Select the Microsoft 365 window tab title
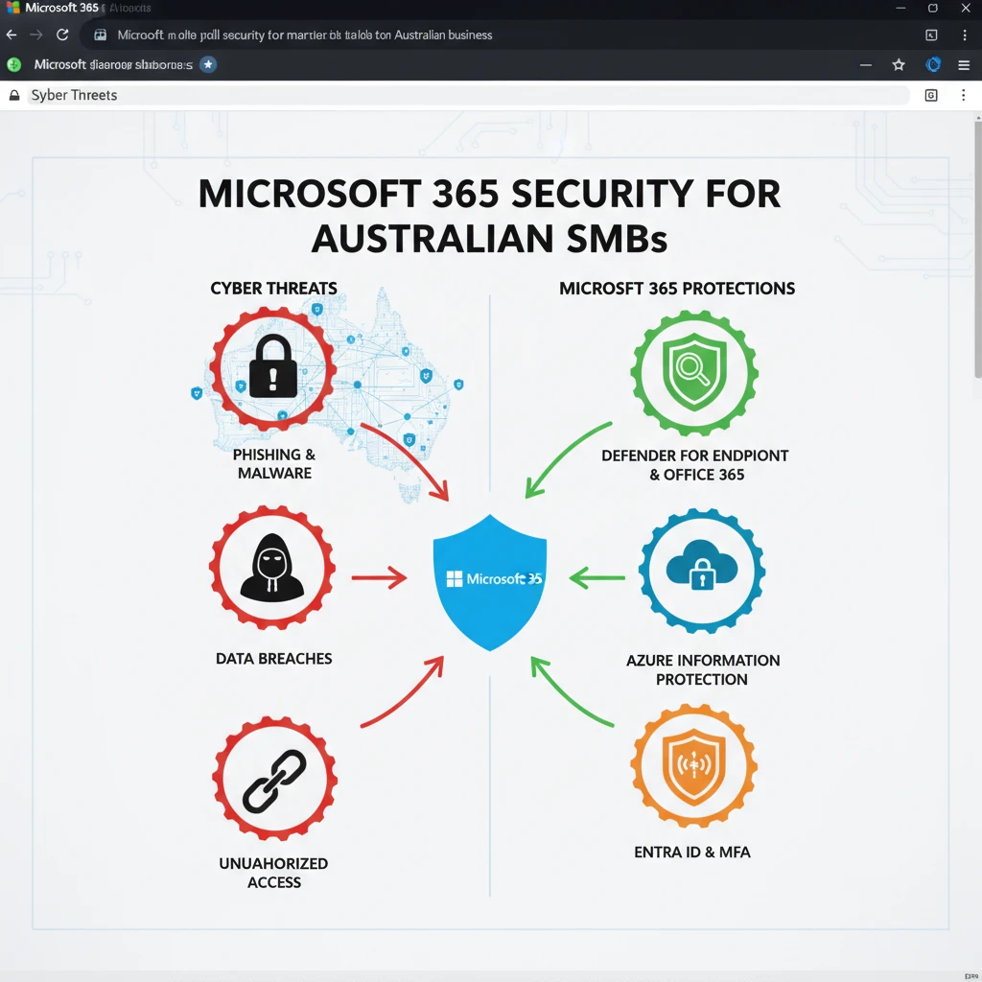This screenshot has width=982, height=982. [61, 8]
